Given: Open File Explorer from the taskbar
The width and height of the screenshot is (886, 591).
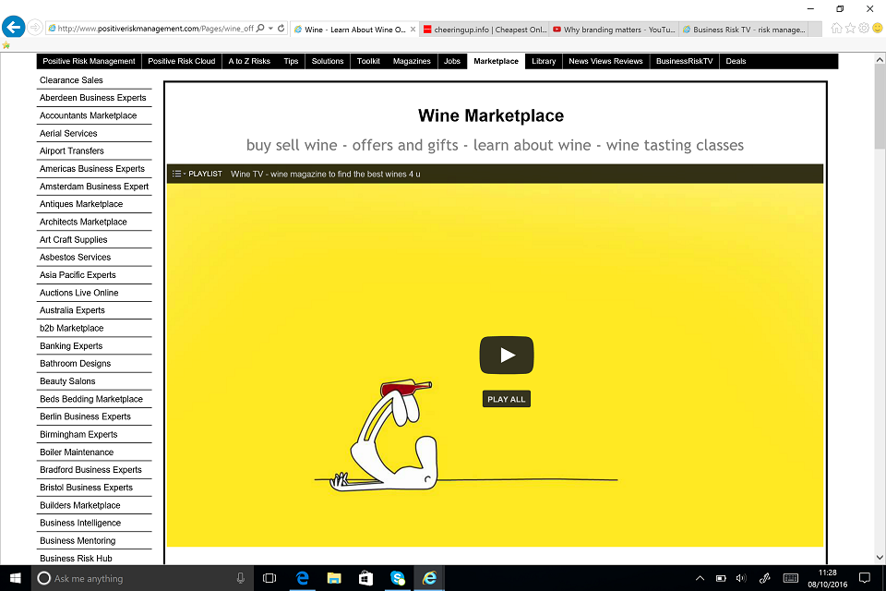Looking at the screenshot, I should (334, 578).
